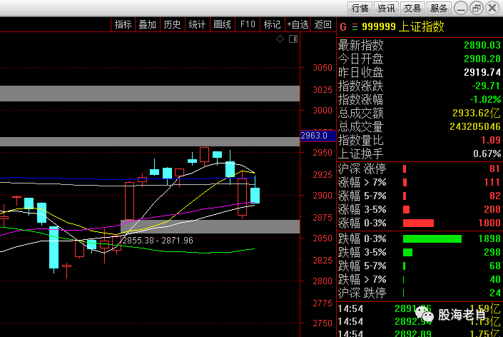Click the 2900 price axis label
The height and width of the screenshot is (337, 503).
[x=322, y=196]
